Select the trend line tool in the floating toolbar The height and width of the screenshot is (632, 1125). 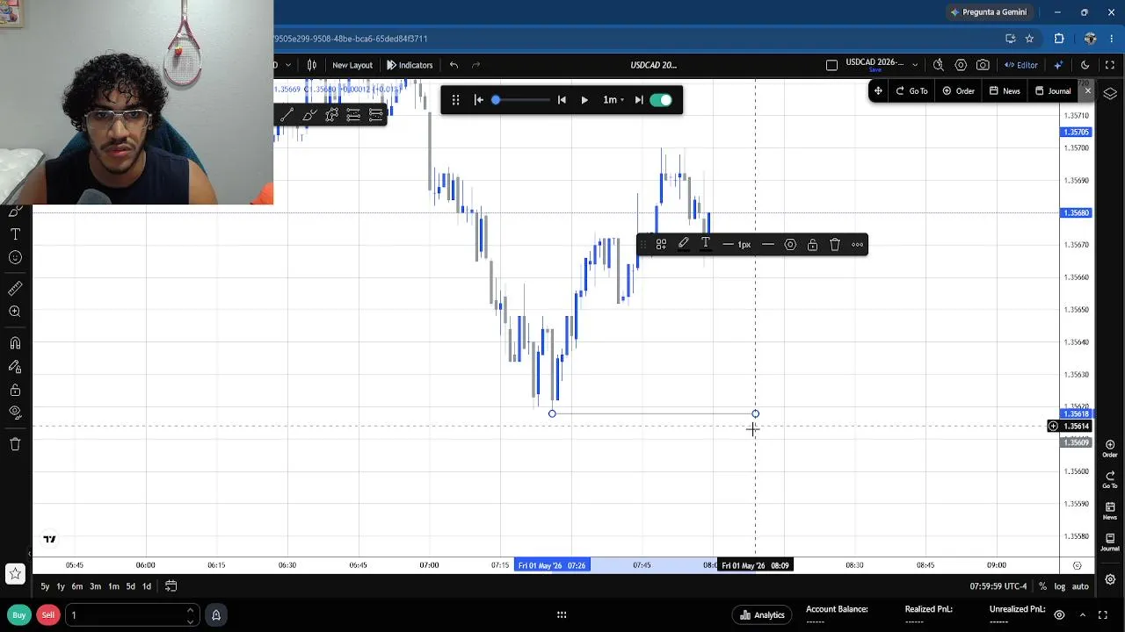pyautogui.click(x=287, y=115)
